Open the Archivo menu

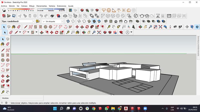pyautogui.click(x=4, y=6)
